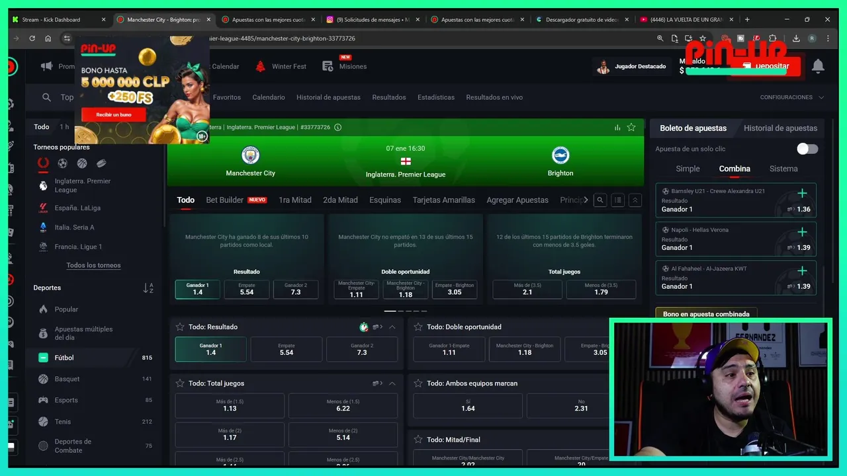Expand Todos los torneos list
The image size is (847, 476).
[93, 265]
